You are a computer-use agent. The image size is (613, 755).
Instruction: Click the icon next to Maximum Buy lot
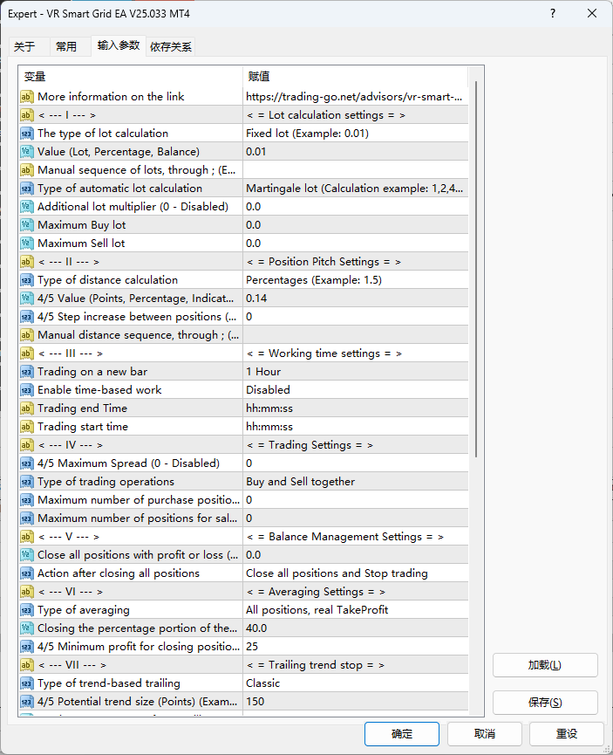27,225
